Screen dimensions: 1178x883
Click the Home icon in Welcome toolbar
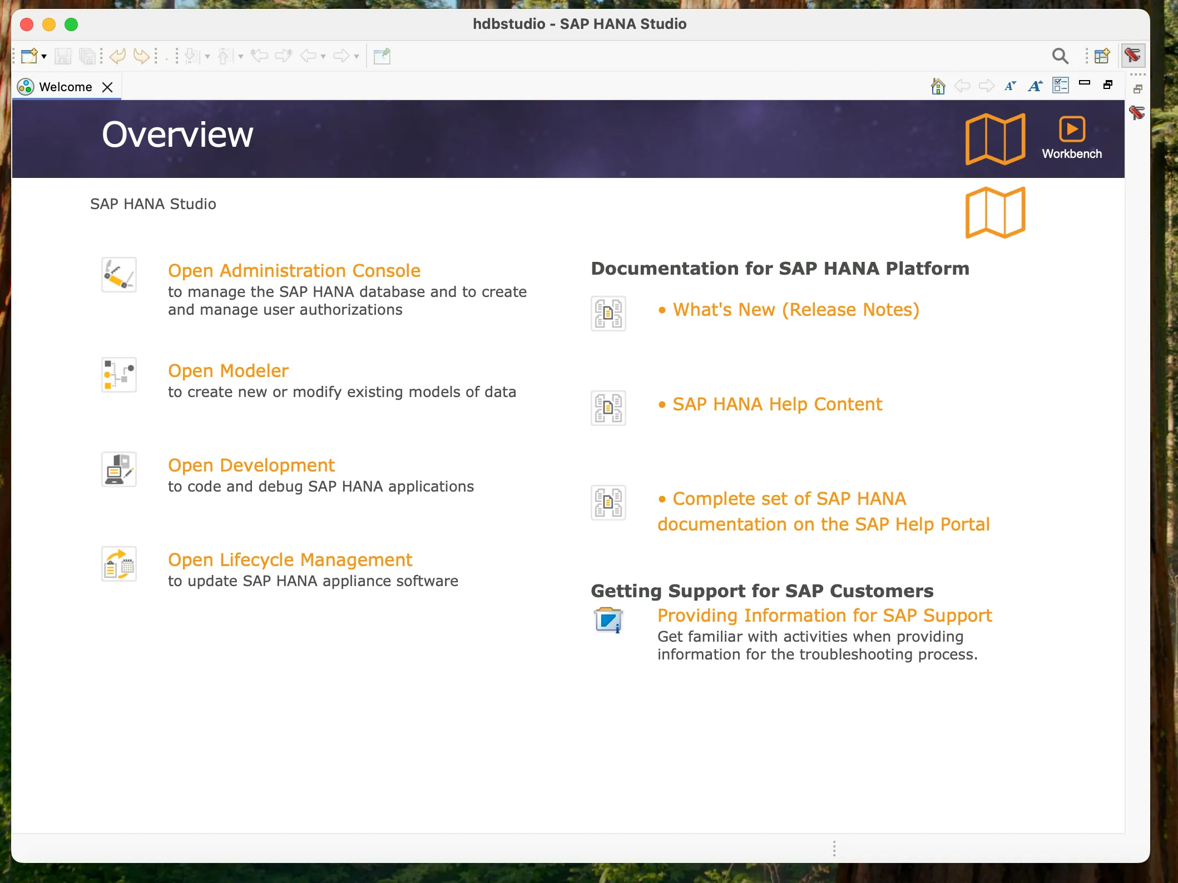coord(938,86)
